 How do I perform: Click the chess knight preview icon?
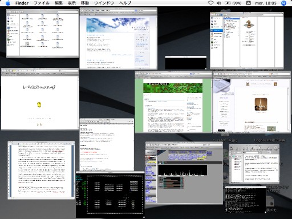(x=249, y=24)
